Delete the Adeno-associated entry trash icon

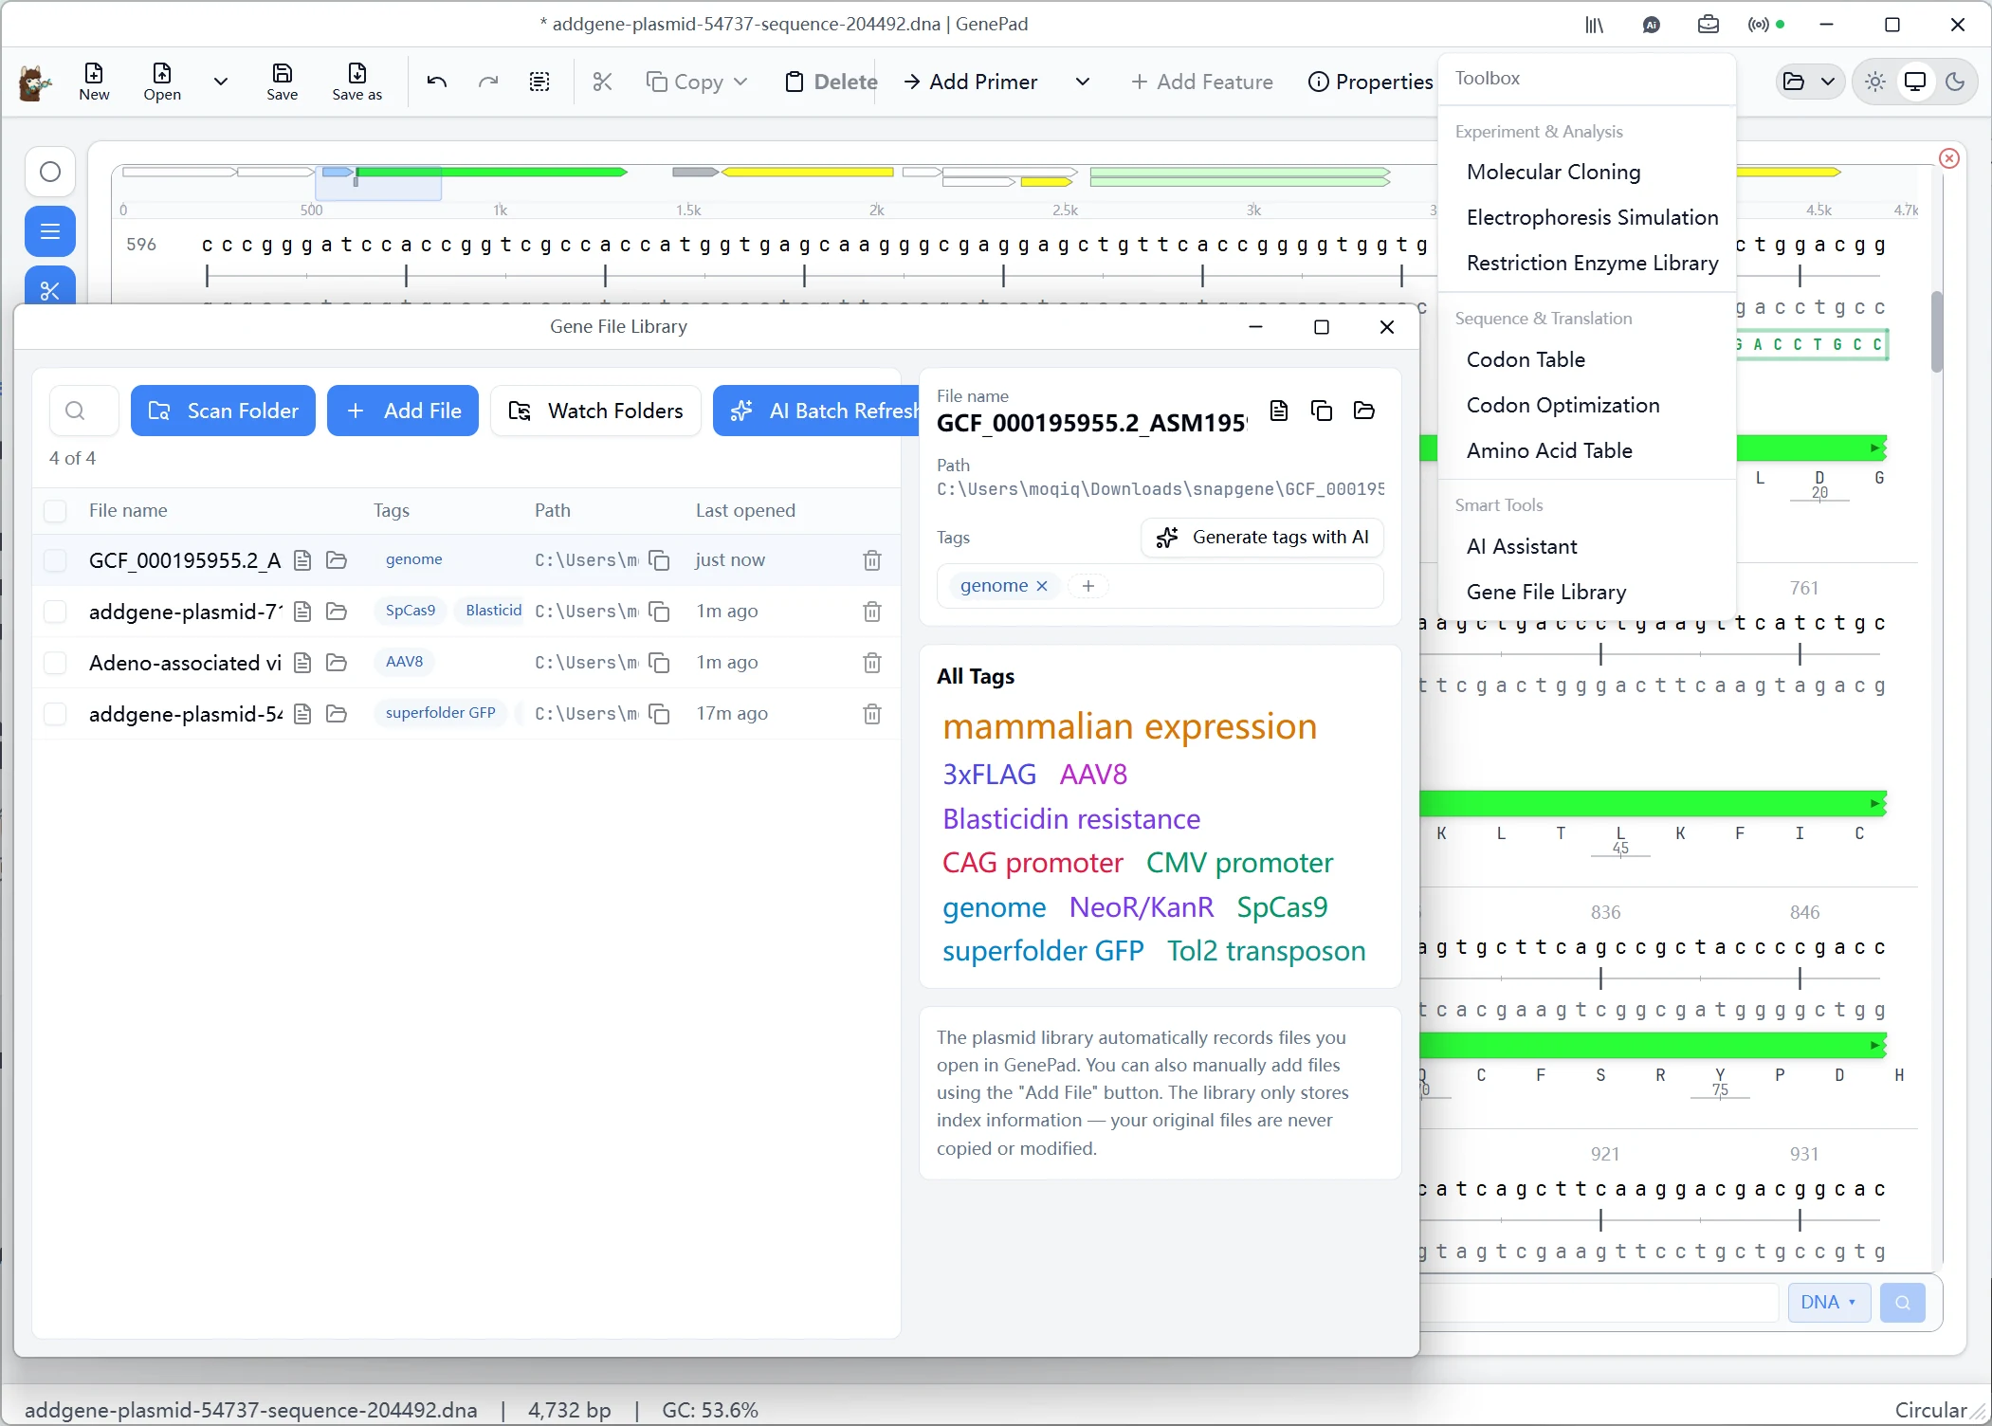point(872,663)
